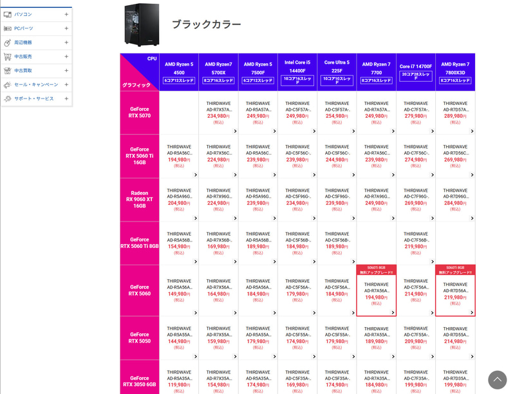The height and width of the screenshot is (394, 515).
Task: Click the AMD Ryzen7 5700X column header
Action: [218, 72]
